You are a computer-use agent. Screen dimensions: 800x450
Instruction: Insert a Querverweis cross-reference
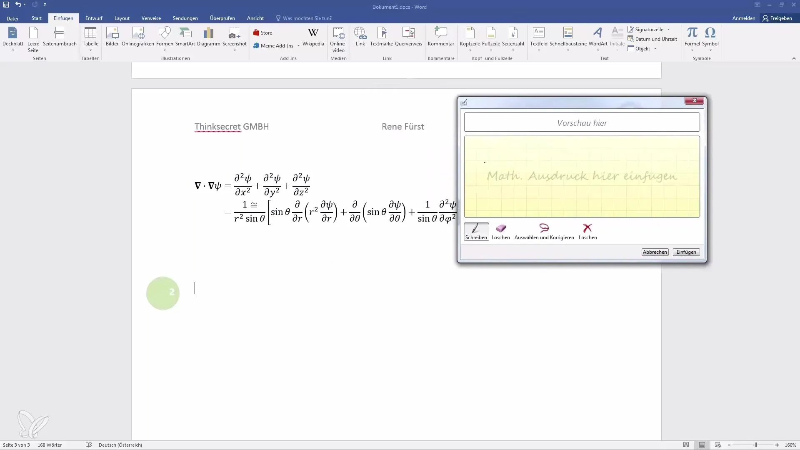(408, 37)
